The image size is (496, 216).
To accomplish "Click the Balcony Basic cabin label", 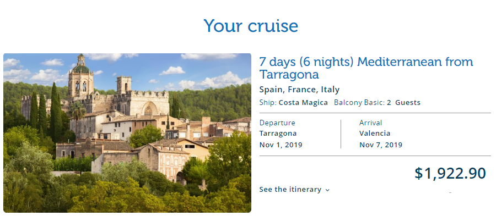I will click(x=359, y=103).
